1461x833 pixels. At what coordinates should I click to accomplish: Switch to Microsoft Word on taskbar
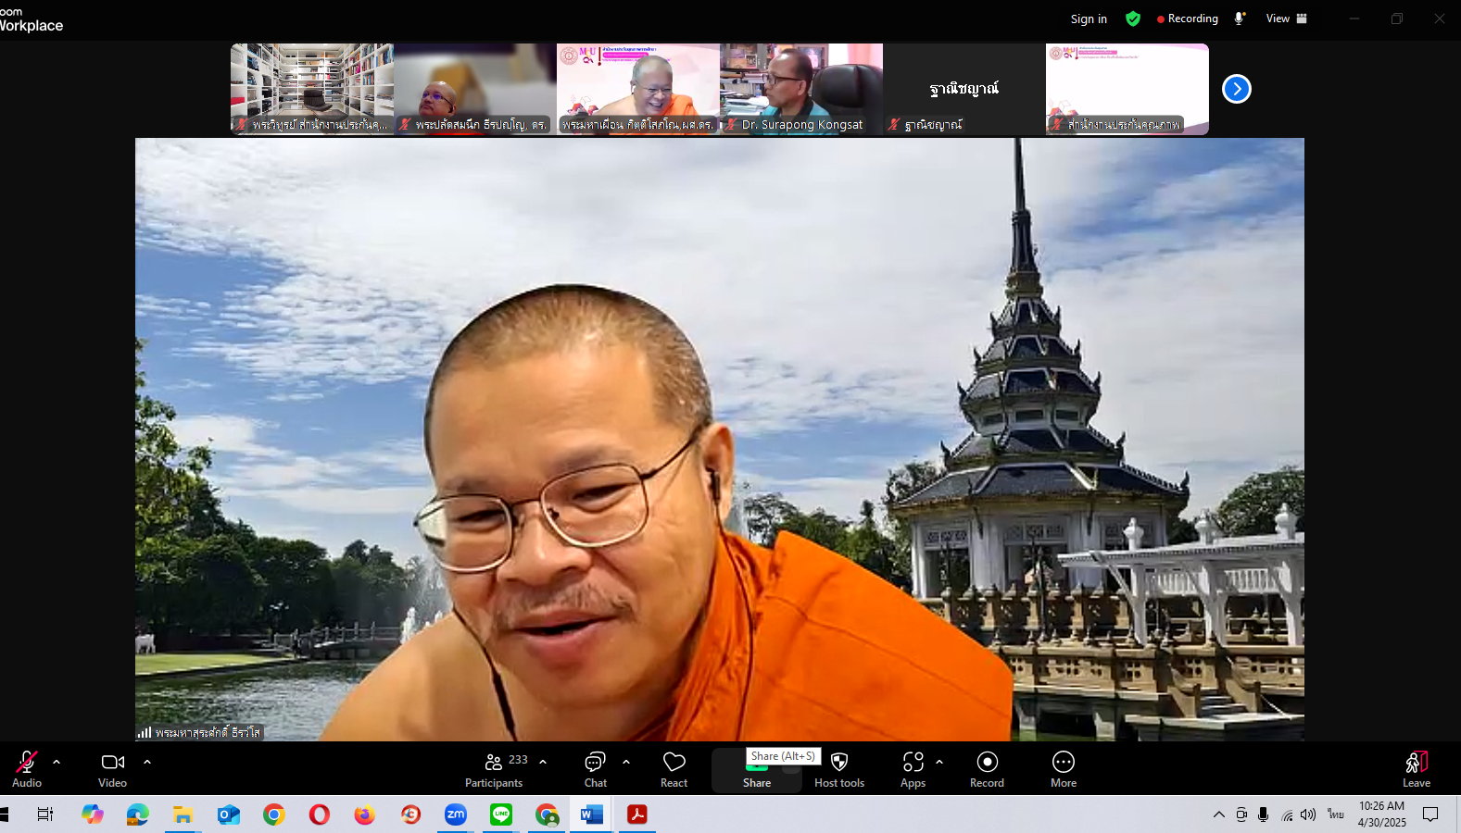pyautogui.click(x=591, y=814)
